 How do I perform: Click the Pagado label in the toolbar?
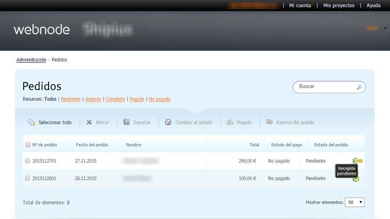click(244, 122)
